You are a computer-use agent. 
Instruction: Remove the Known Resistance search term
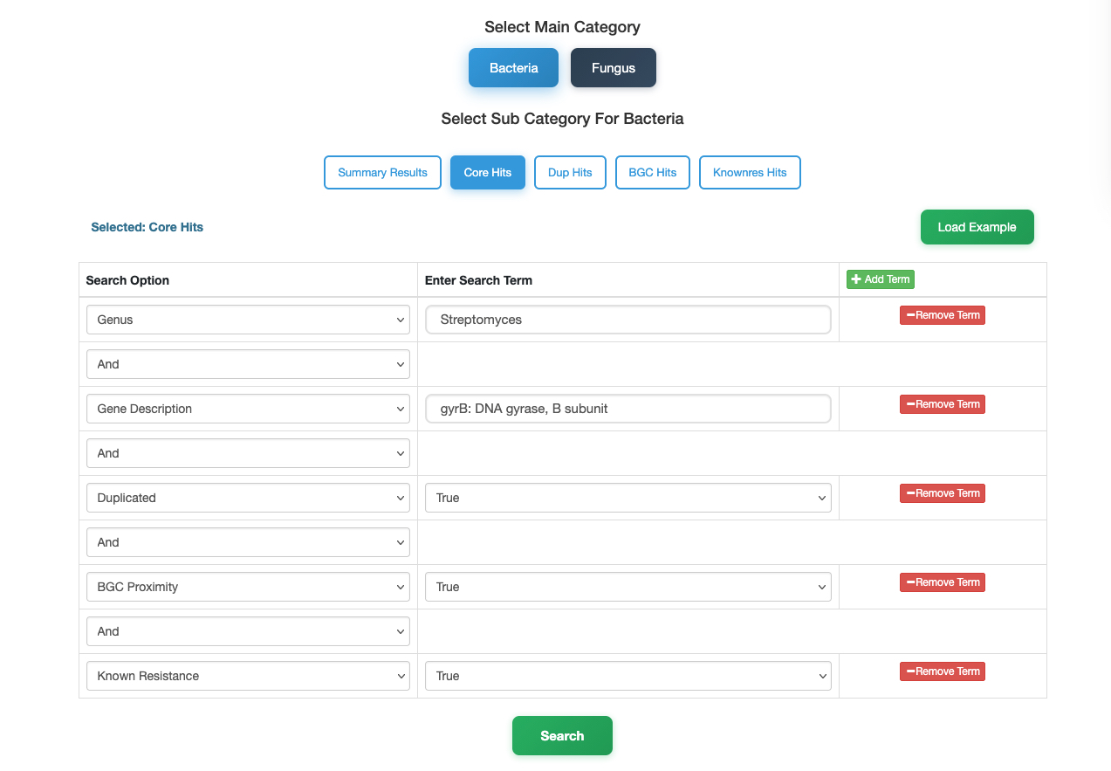coord(942,671)
